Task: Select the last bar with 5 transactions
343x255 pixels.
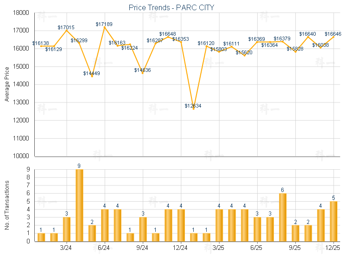Action: click(334, 221)
